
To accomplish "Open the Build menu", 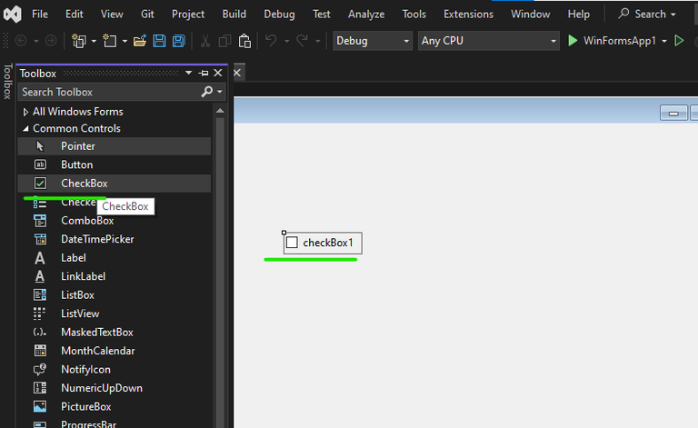I will tap(234, 15).
